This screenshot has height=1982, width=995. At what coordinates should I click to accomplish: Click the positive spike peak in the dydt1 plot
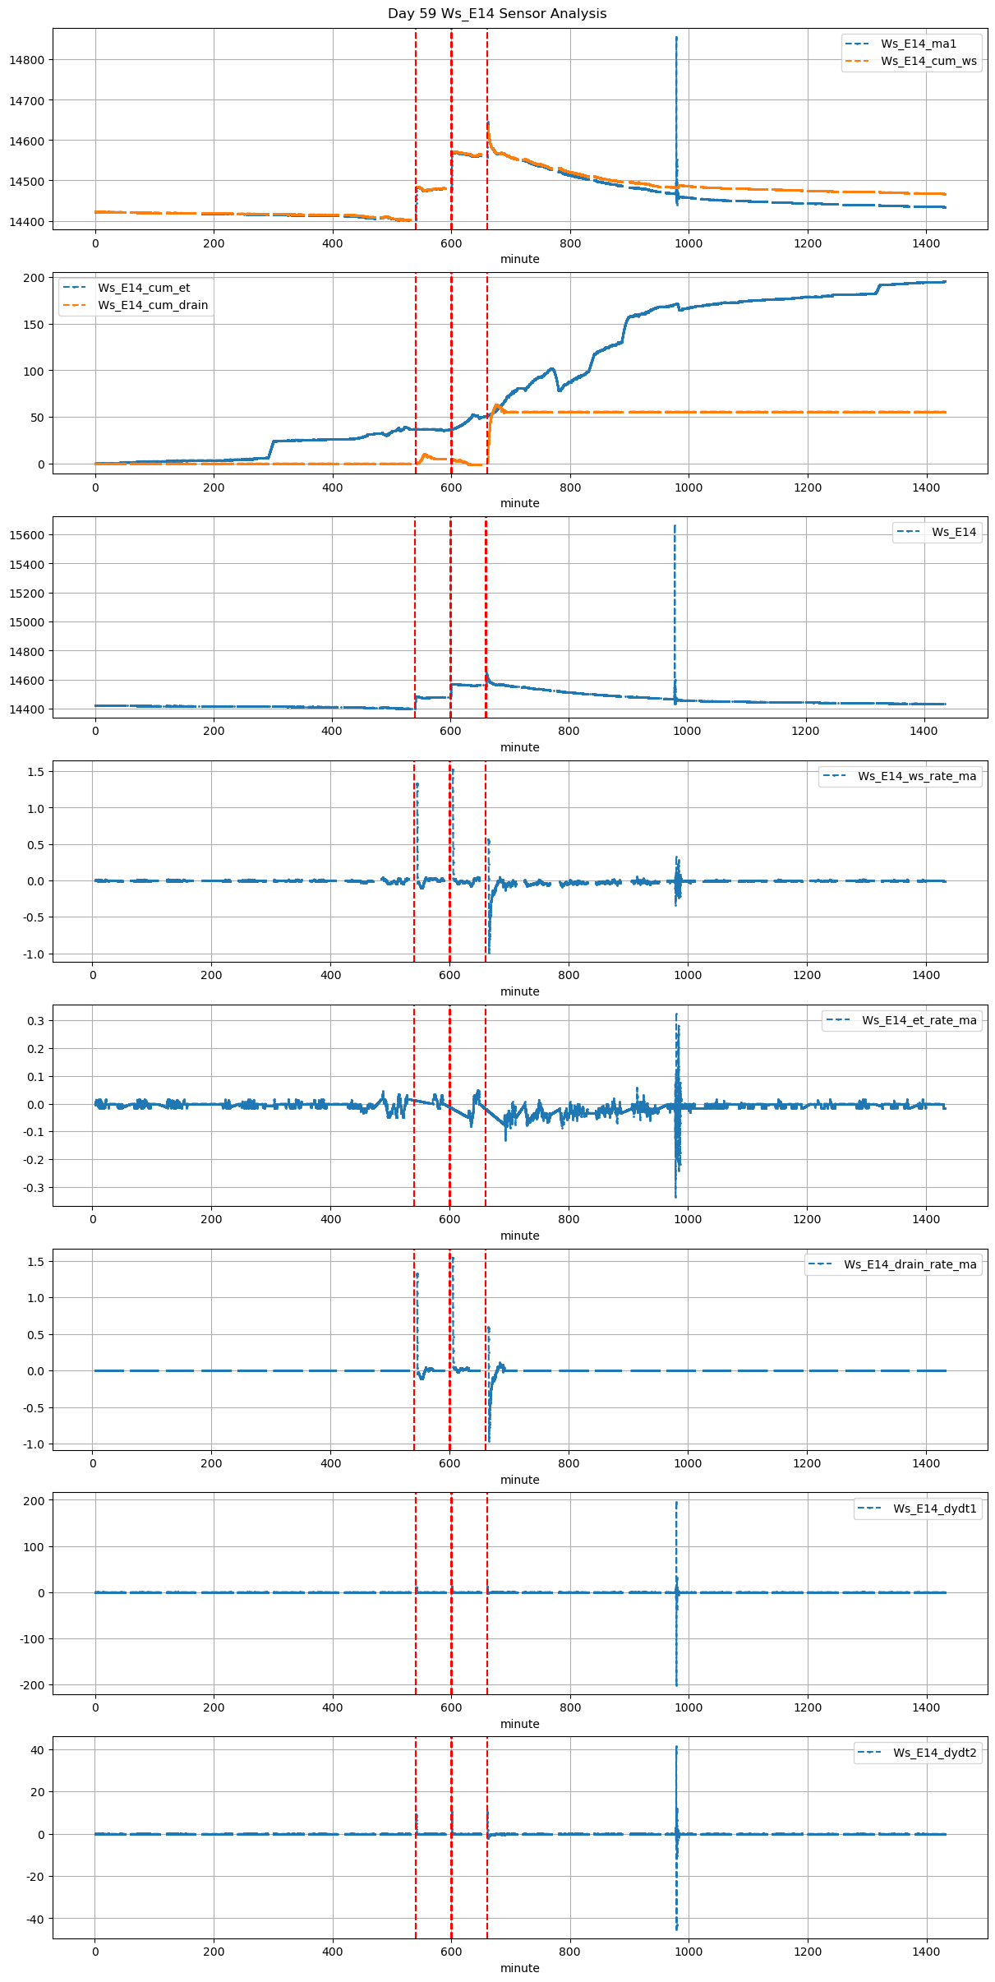coord(676,1504)
